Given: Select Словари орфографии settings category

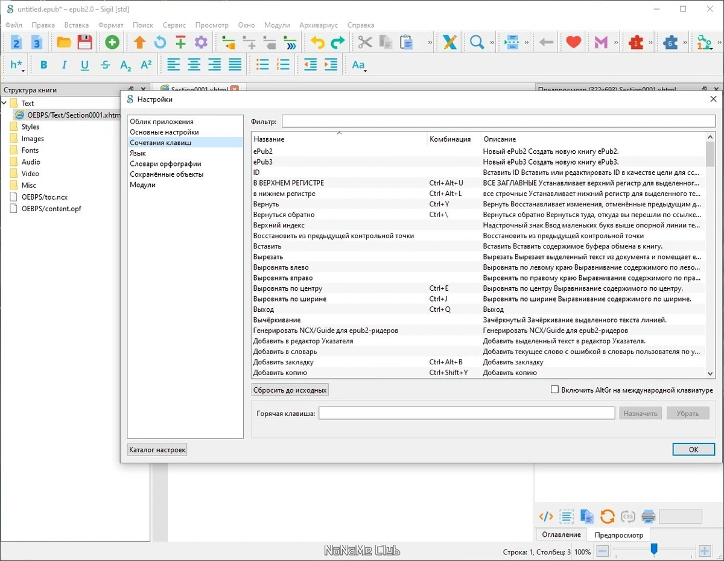Looking at the screenshot, I should [165, 163].
